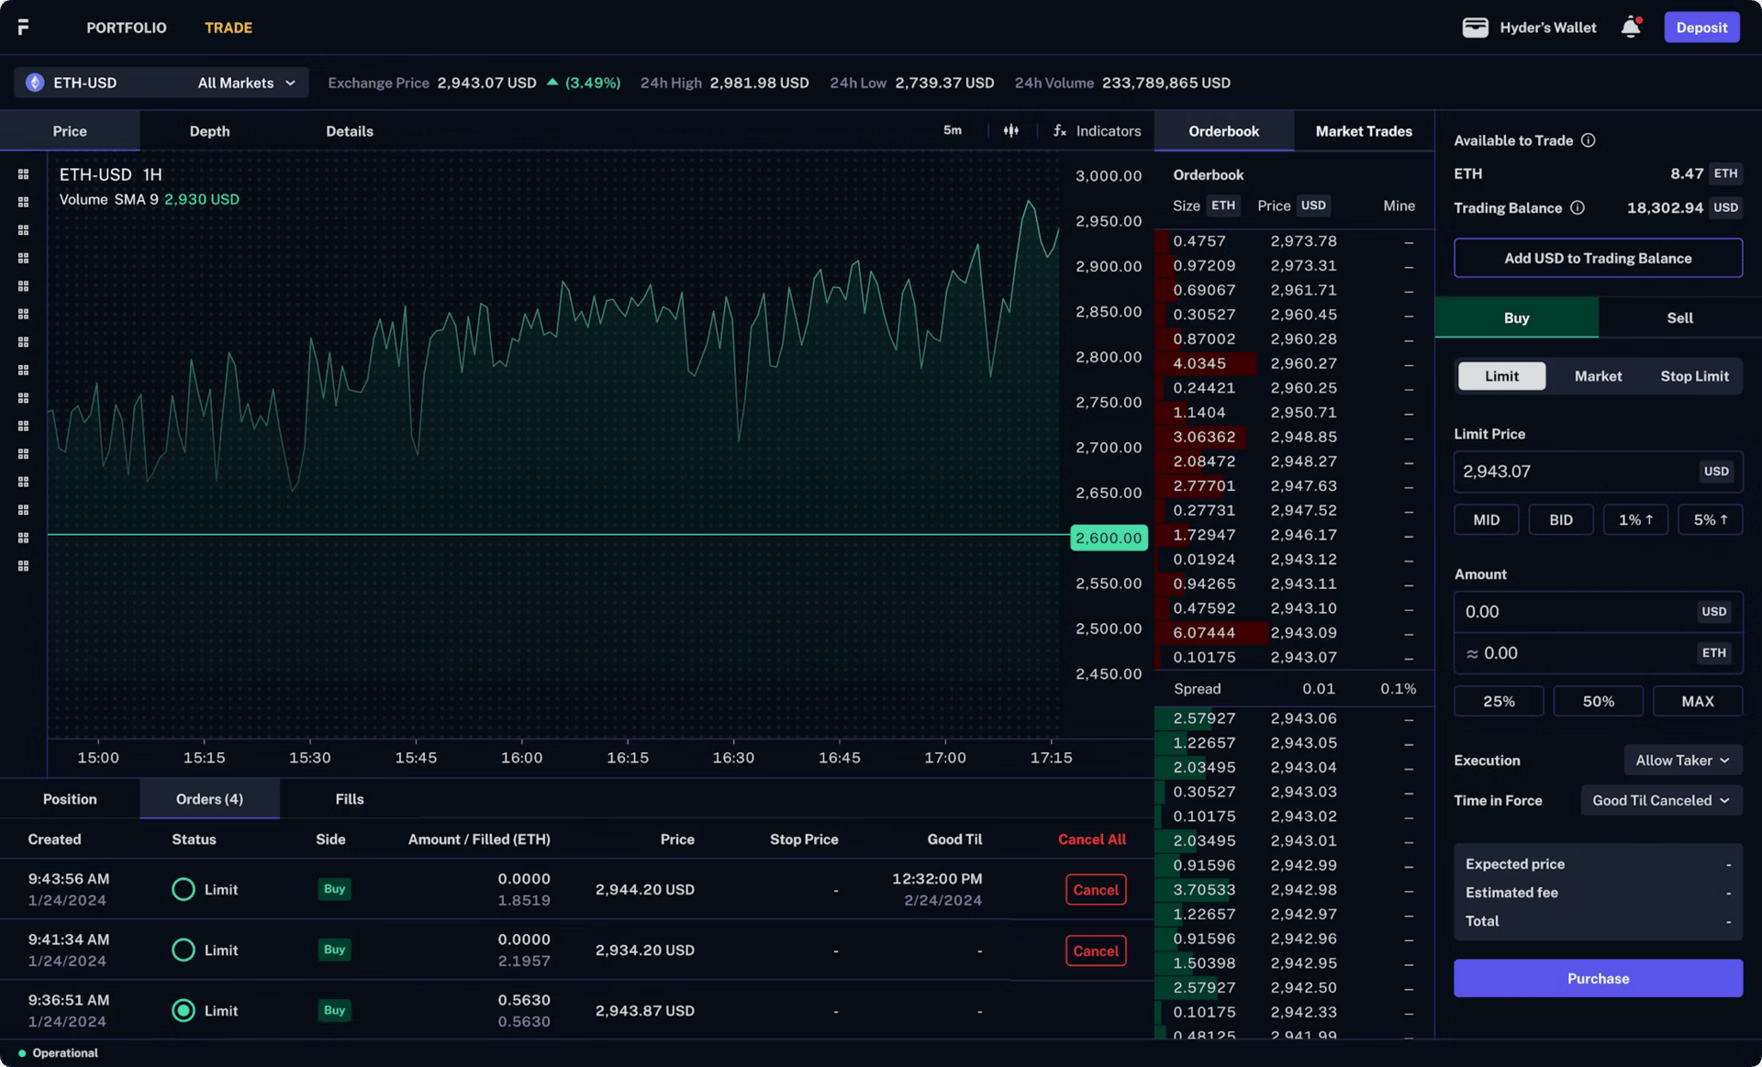Open the Good Til Canceled dropdown
Screen dimensions: 1762x1067
[1660, 801]
